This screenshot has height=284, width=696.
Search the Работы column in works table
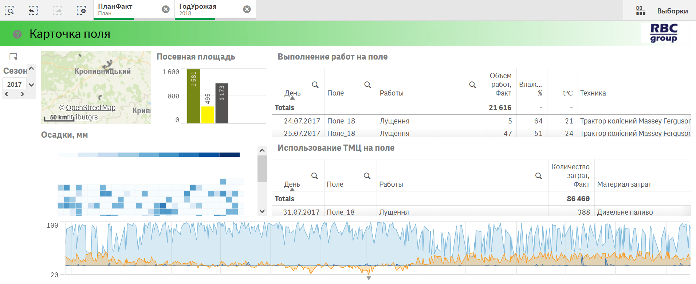point(472,85)
